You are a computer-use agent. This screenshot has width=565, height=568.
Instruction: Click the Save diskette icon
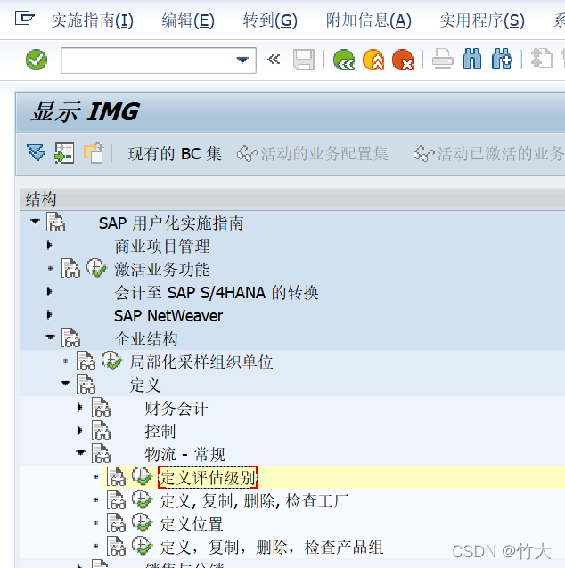[x=304, y=60]
